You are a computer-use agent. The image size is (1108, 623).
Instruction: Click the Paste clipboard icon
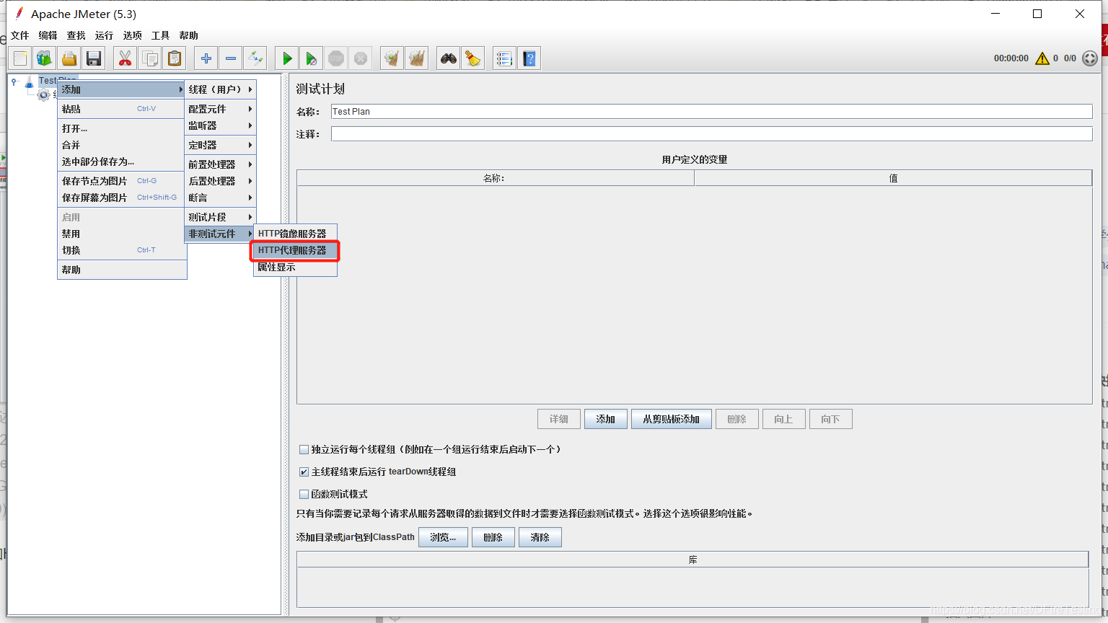click(175, 58)
